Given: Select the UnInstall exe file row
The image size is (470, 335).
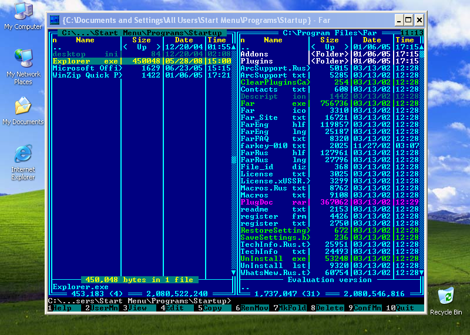Looking at the screenshot, I should pos(330,259).
